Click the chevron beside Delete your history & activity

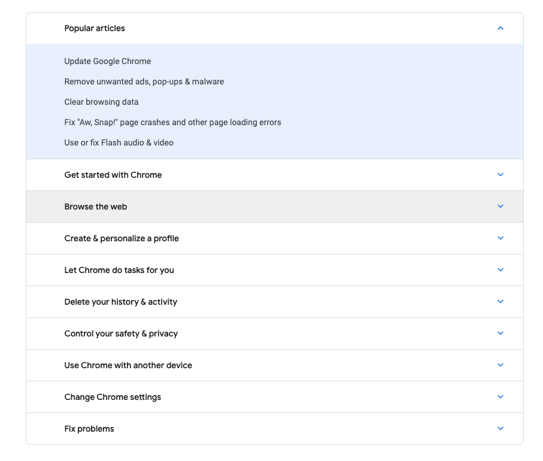(500, 302)
